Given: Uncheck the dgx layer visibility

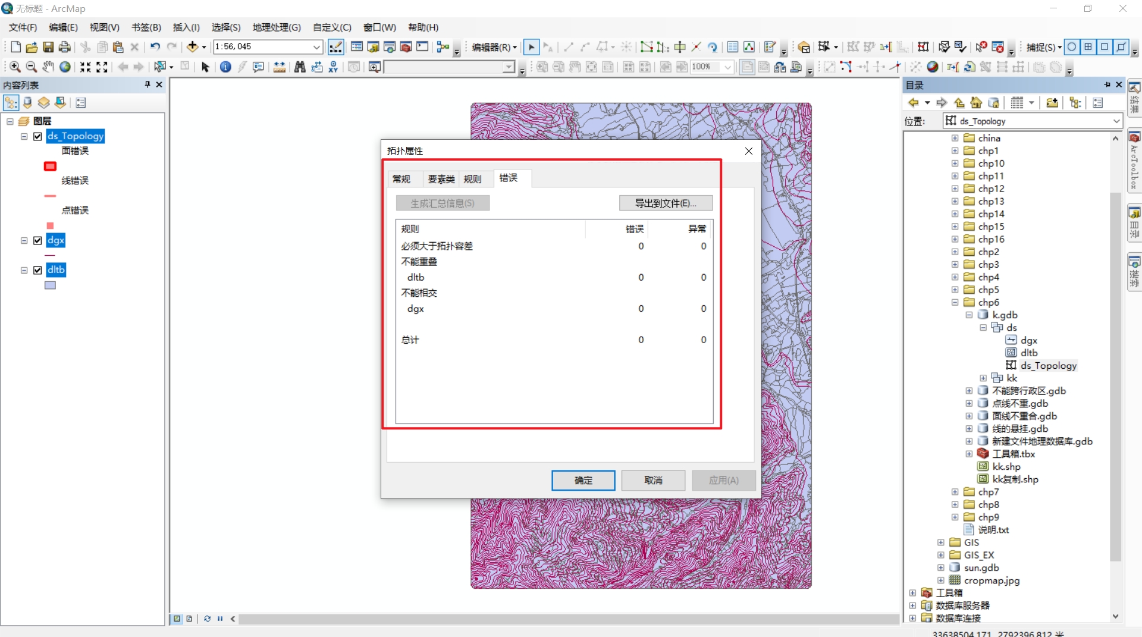Looking at the screenshot, I should click(x=37, y=240).
